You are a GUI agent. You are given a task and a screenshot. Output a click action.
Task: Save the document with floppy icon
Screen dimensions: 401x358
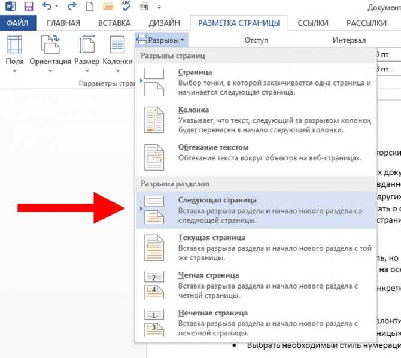tap(29, 6)
